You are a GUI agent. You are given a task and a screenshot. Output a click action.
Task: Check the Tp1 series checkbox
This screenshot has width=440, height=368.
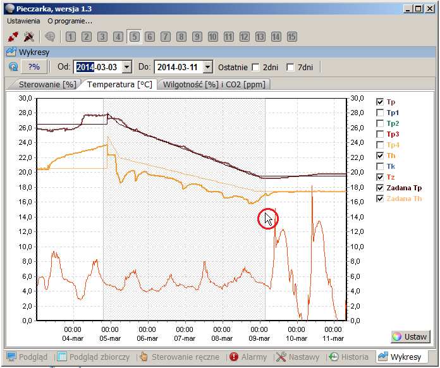coord(380,113)
